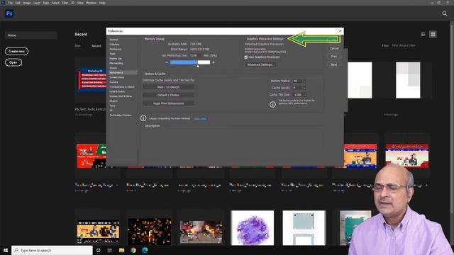Open the Window menu
Viewport: 454px width, 255px height.
tap(91, 3)
